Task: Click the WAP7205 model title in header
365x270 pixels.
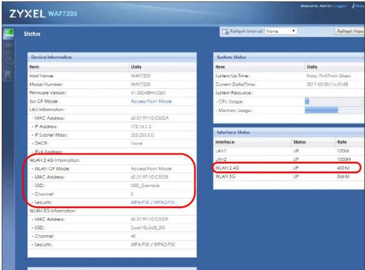Action: click(x=62, y=14)
